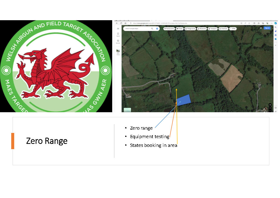Select the Transport filter chip

pos(212,29)
